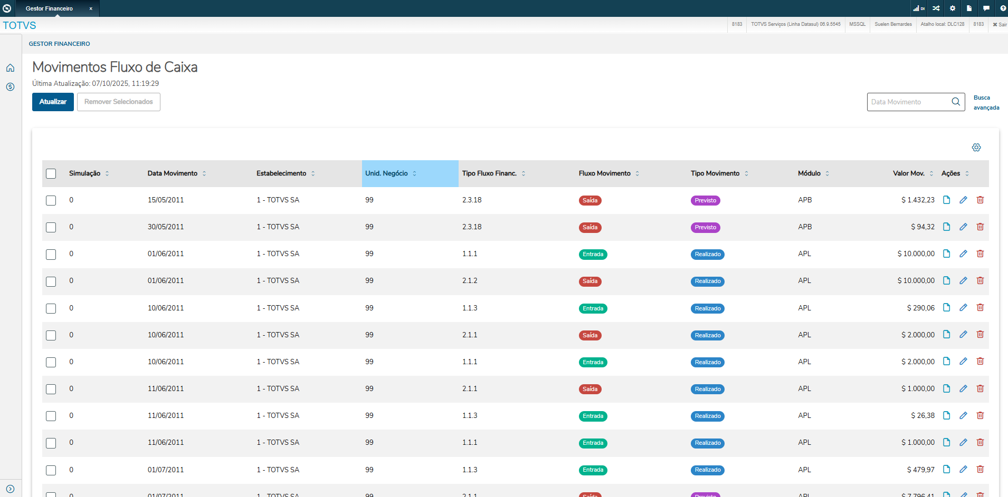Click Sair to log out
1008x497 pixels.
pyautogui.click(x=1000, y=24)
